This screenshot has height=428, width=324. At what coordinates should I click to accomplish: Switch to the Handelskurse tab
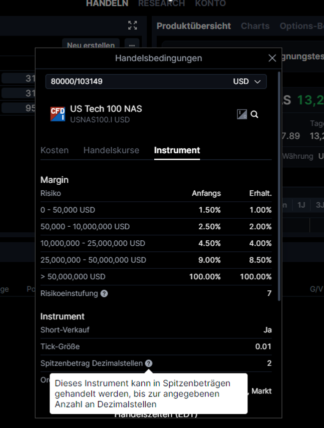pos(111,150)
